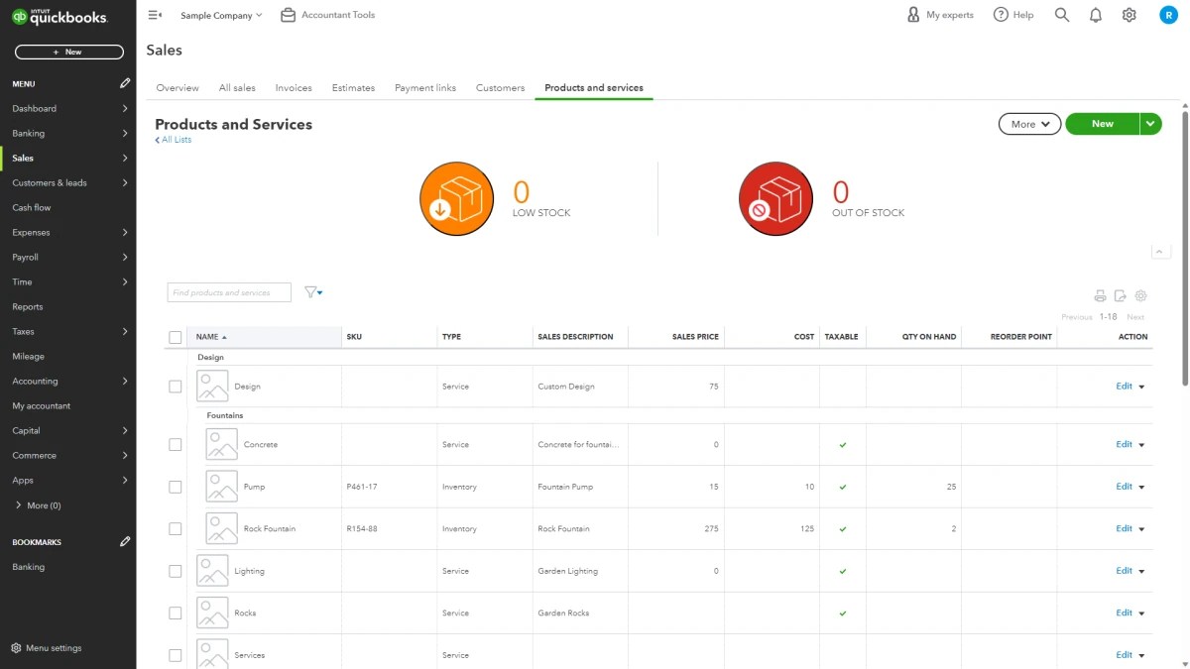Click the filter funnel icon
This screenshot has height=669, width=1190.
click(x=311, y=291)
